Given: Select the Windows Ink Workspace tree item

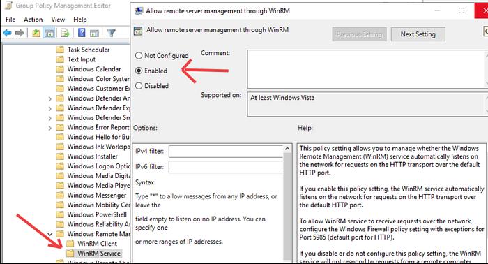Looking at the screenshot, I should click(x=99, y=147).
